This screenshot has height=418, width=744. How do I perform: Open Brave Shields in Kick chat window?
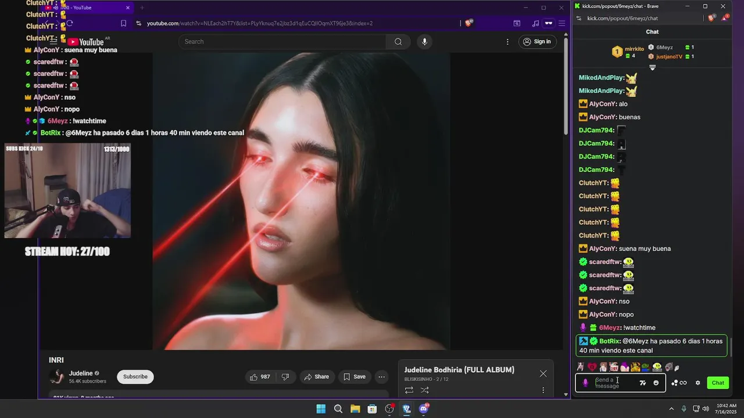(x=712, y=18)
